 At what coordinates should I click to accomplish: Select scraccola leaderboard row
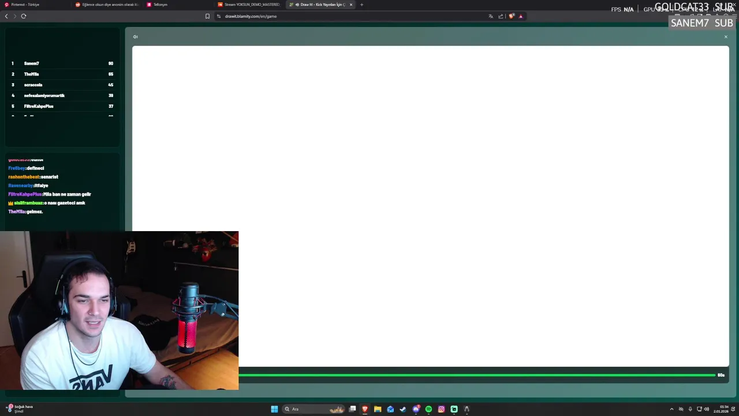click(x=62, y=85)
